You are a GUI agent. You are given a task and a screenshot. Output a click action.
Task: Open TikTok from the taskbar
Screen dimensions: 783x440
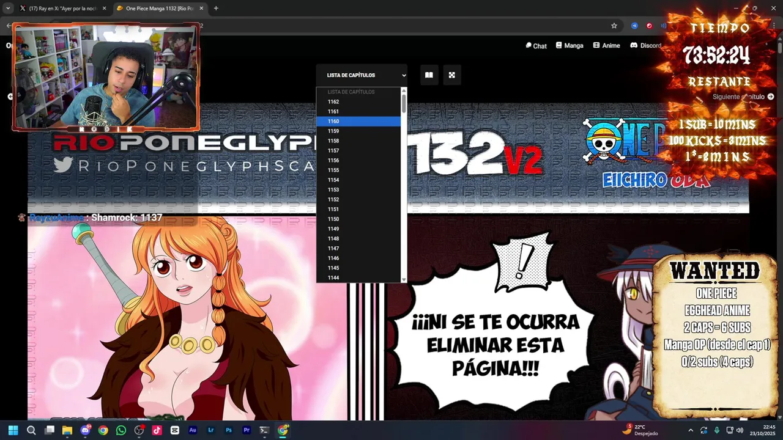(x=157, y=430)
